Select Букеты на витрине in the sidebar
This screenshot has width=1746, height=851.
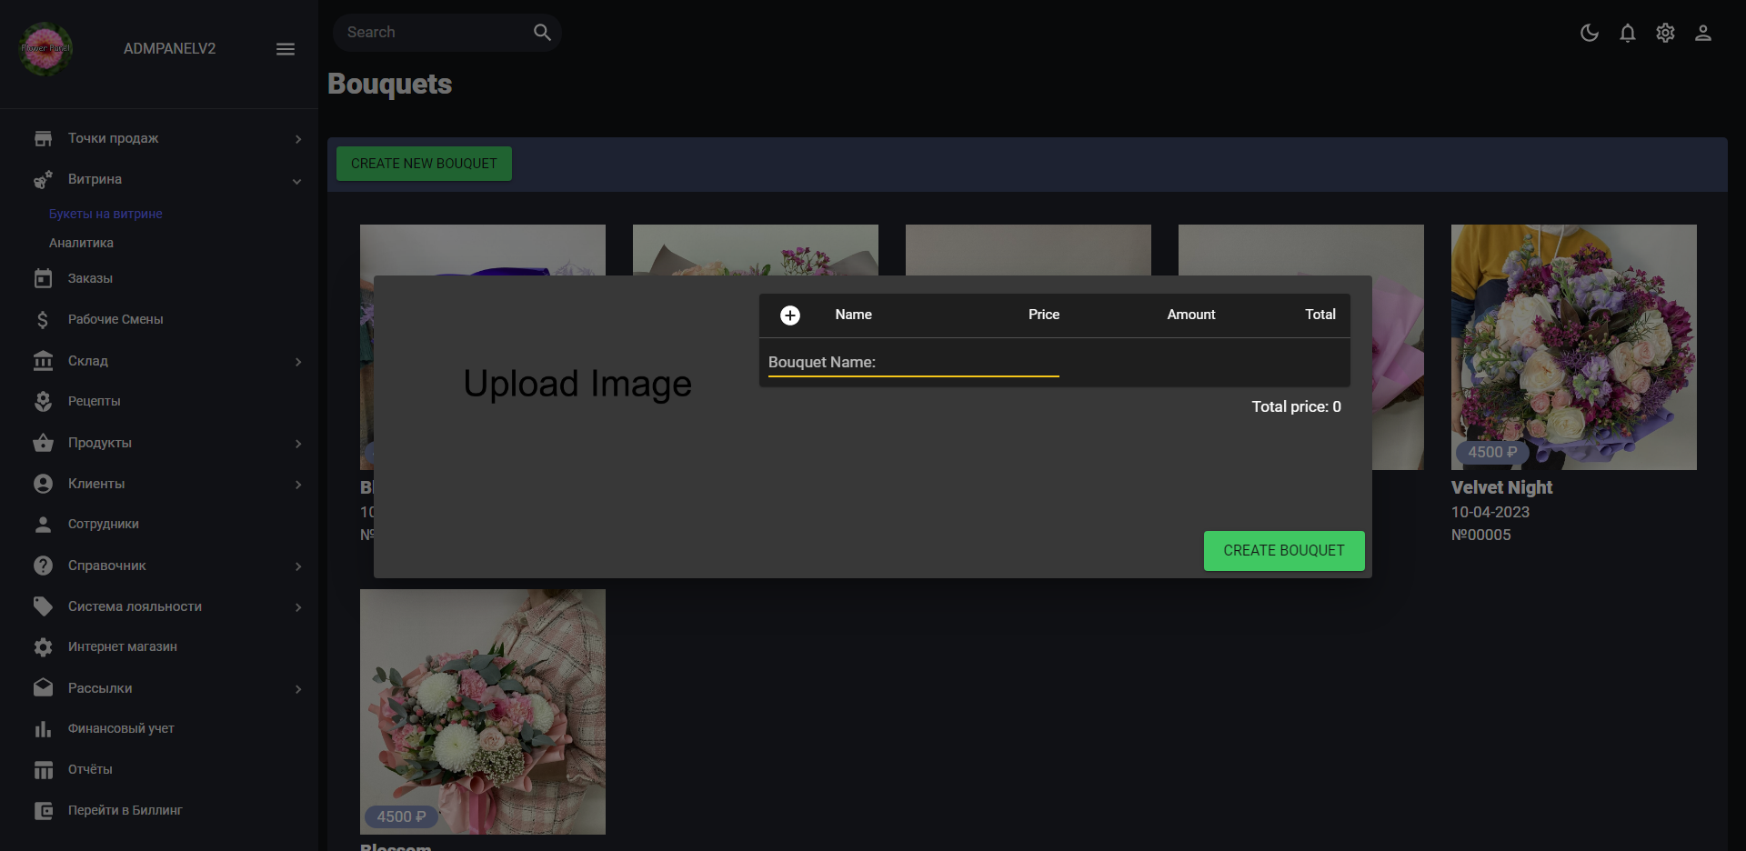point(105,214)
